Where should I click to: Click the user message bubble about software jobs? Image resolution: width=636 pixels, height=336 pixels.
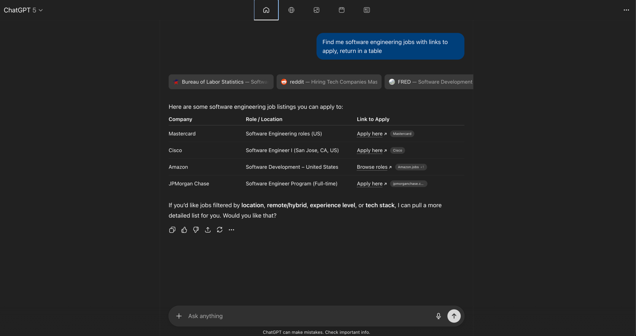(x=390, y=46)
